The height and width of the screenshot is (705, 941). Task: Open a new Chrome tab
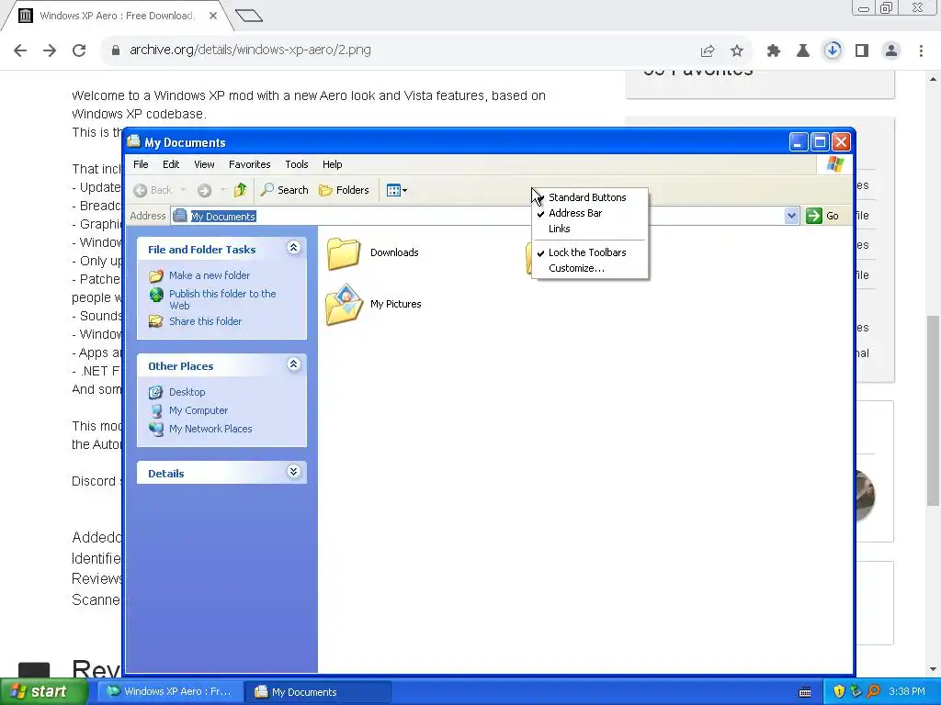click(x=249, y=16)
